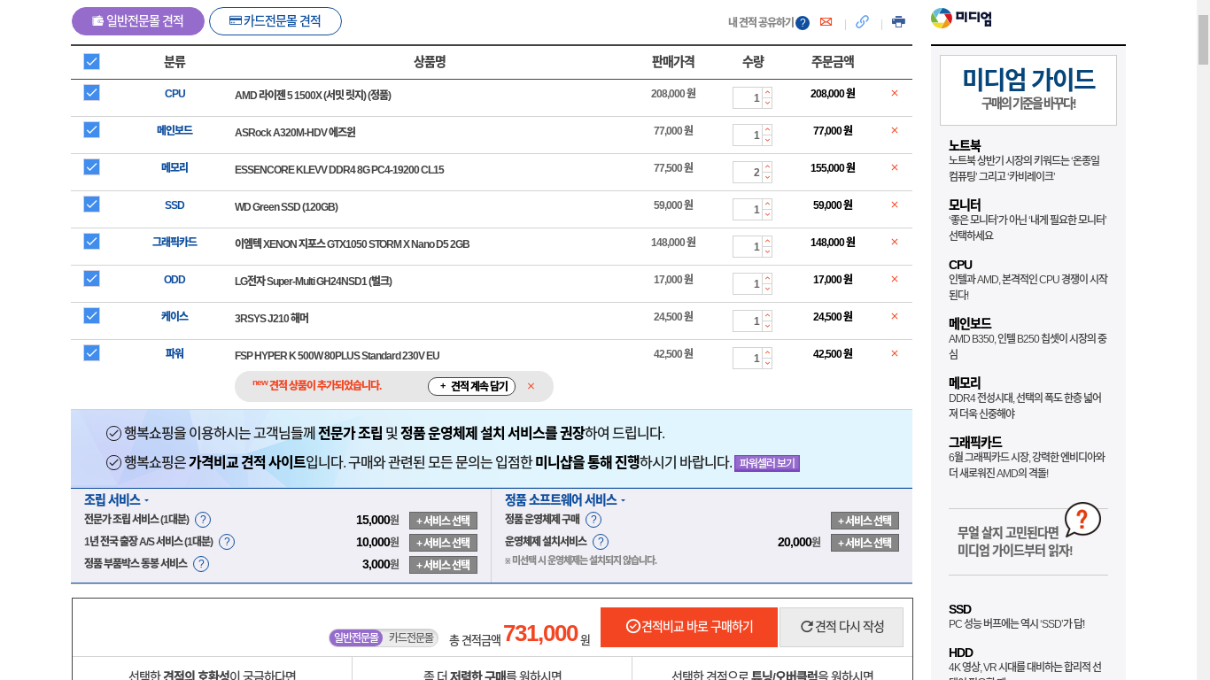Open help for 전문가 조립 서비스
This screenshot has width=1210, height=680.
click(x=203, y=520)
